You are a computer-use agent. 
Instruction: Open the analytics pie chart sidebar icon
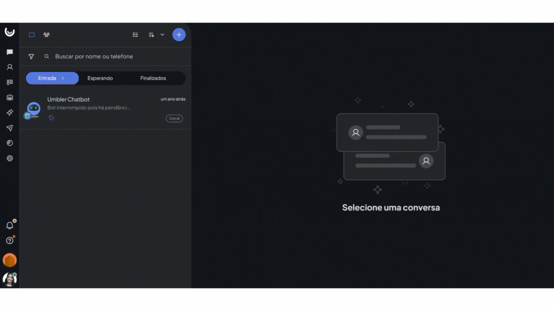click(x=9, y=143)
